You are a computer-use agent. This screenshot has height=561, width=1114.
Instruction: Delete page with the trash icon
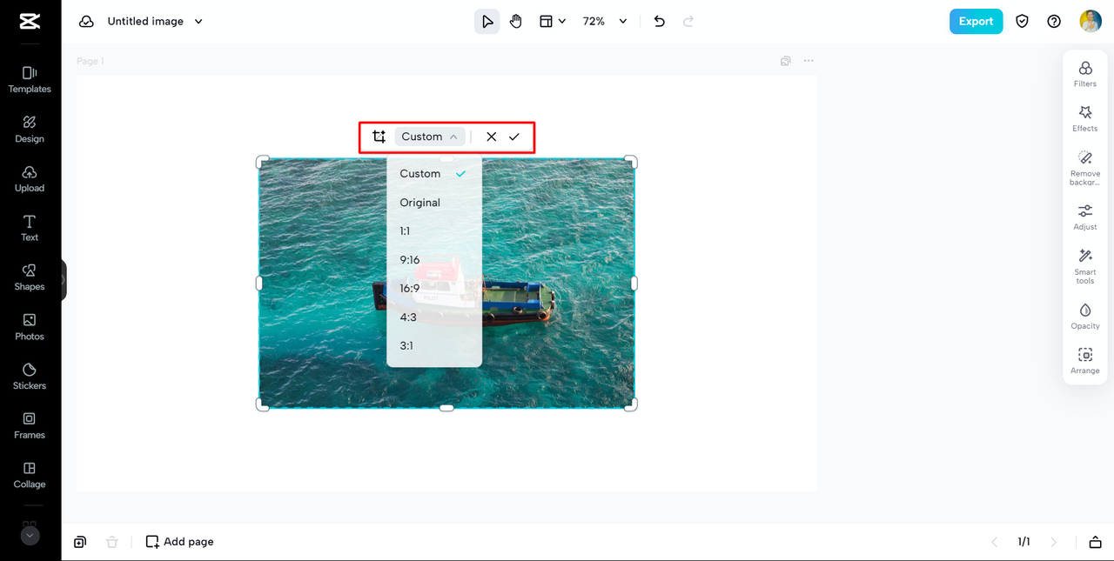click(x=111, y=542)
